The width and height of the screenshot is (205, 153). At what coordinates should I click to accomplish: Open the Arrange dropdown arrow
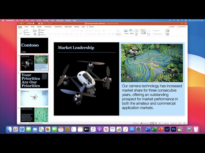(x=145, y=31)
